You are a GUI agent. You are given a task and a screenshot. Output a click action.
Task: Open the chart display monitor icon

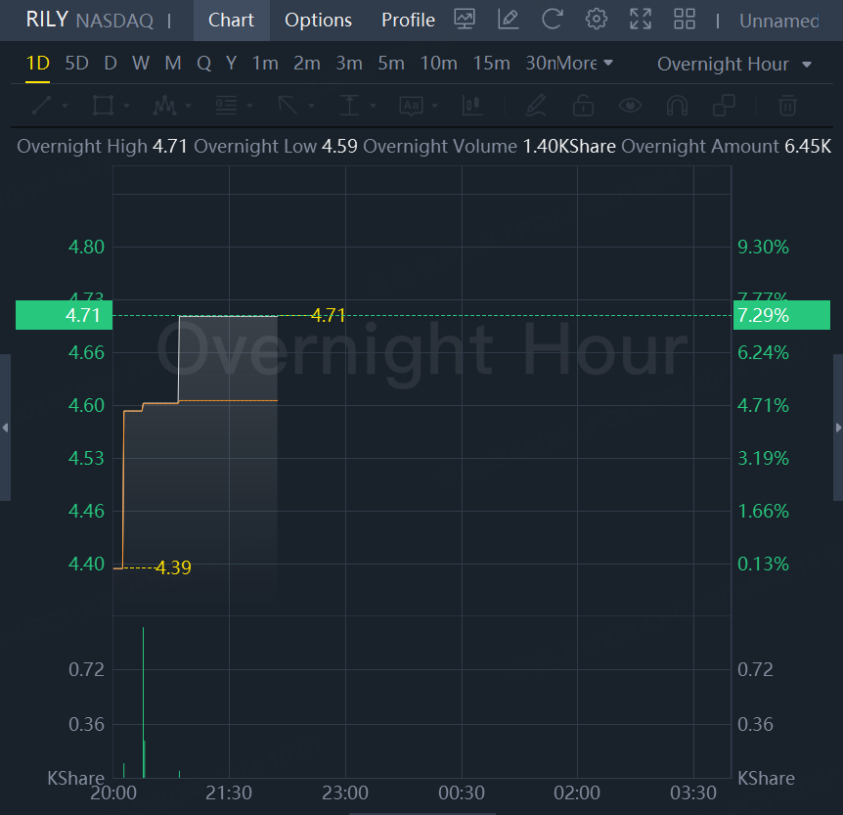point(465,20)
